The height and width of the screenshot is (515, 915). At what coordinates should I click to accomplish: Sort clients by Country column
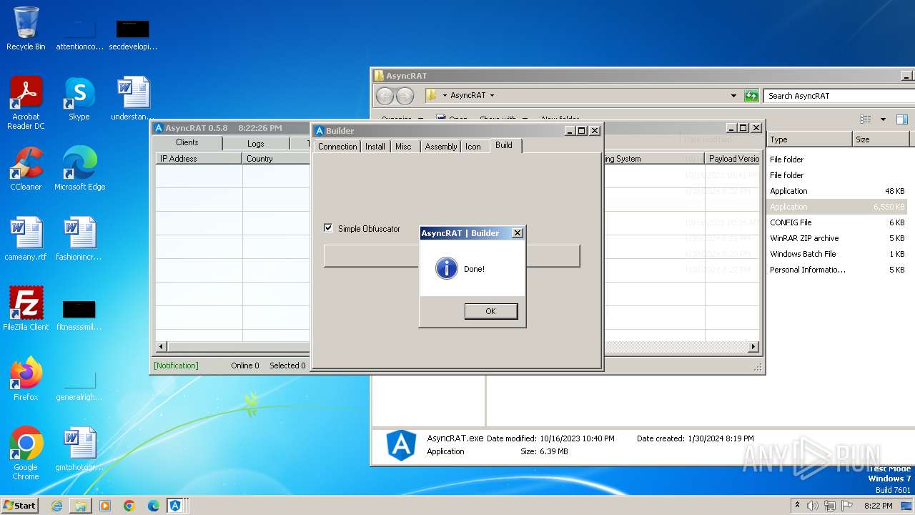point(276,159)
